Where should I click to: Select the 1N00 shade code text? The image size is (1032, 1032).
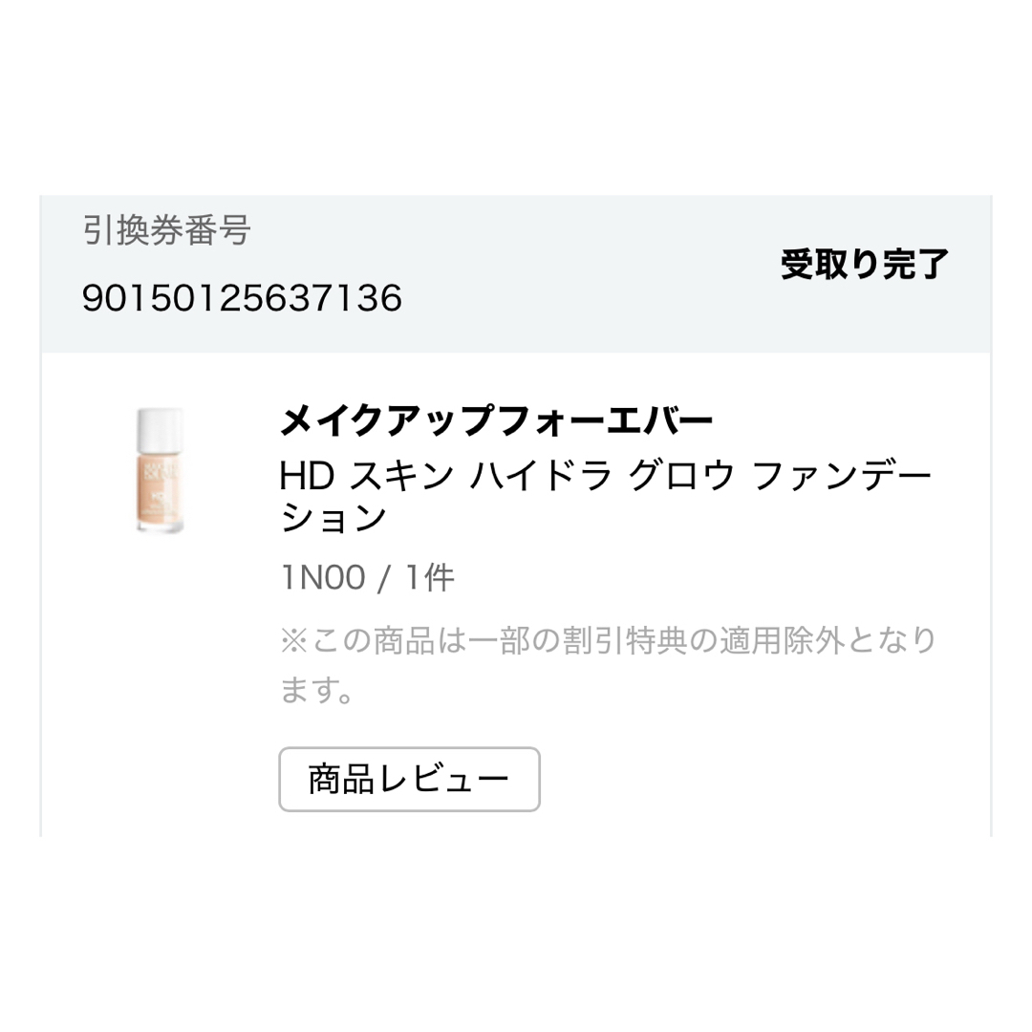point(323,578)
